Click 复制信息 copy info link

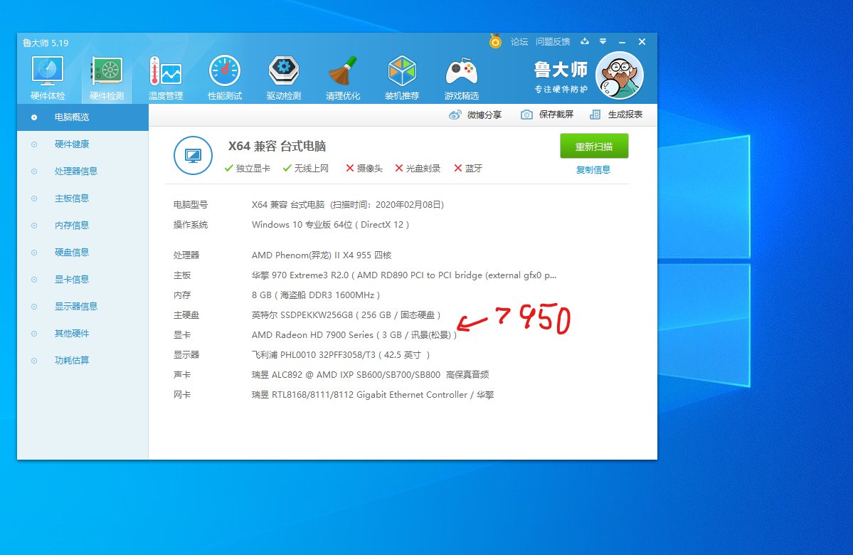[x=593, y=170]
